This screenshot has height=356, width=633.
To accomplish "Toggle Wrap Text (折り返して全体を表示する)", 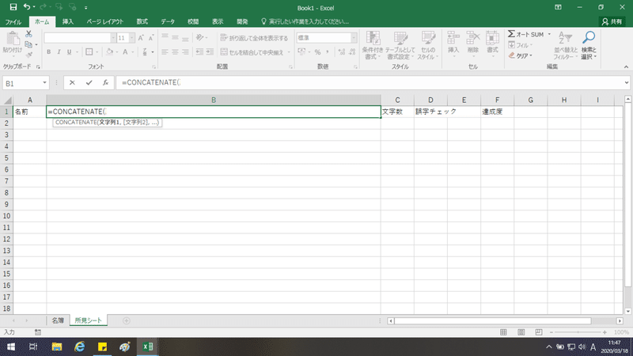I will 254,38.
